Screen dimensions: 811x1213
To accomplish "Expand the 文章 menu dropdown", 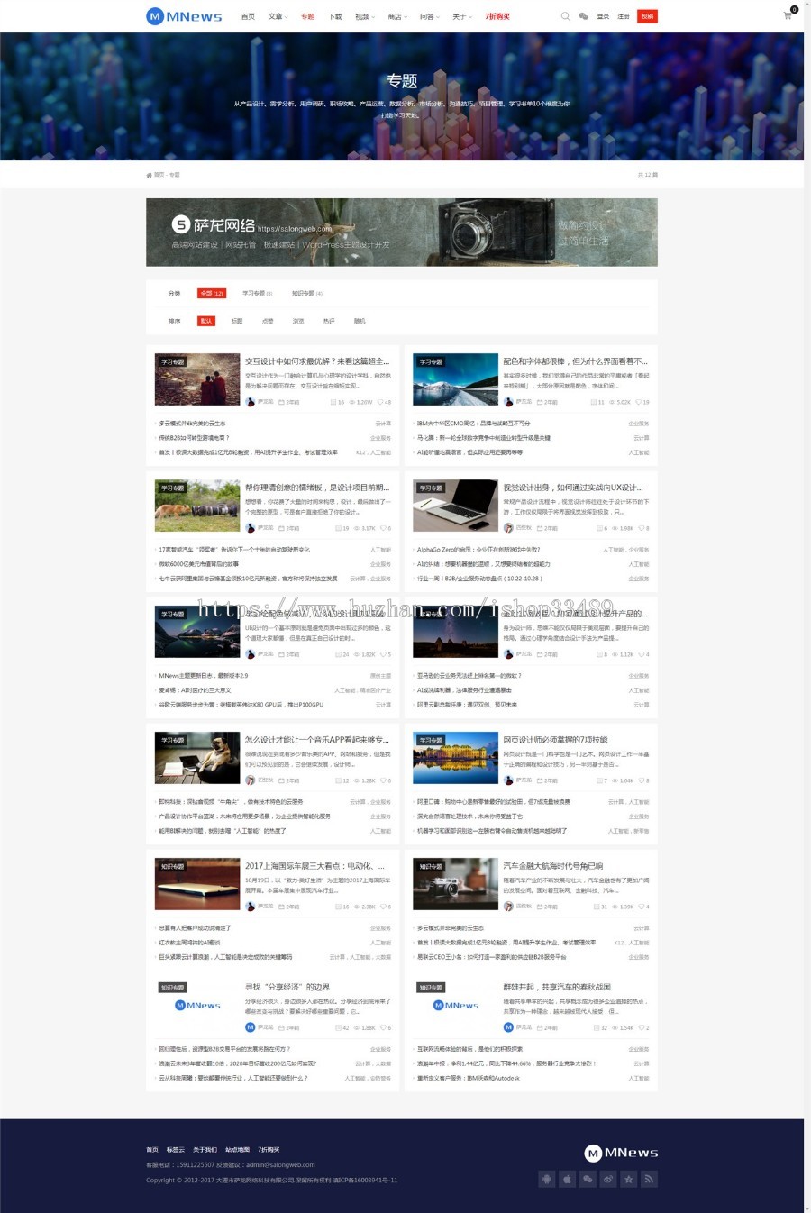I will (x=278, y=16).
